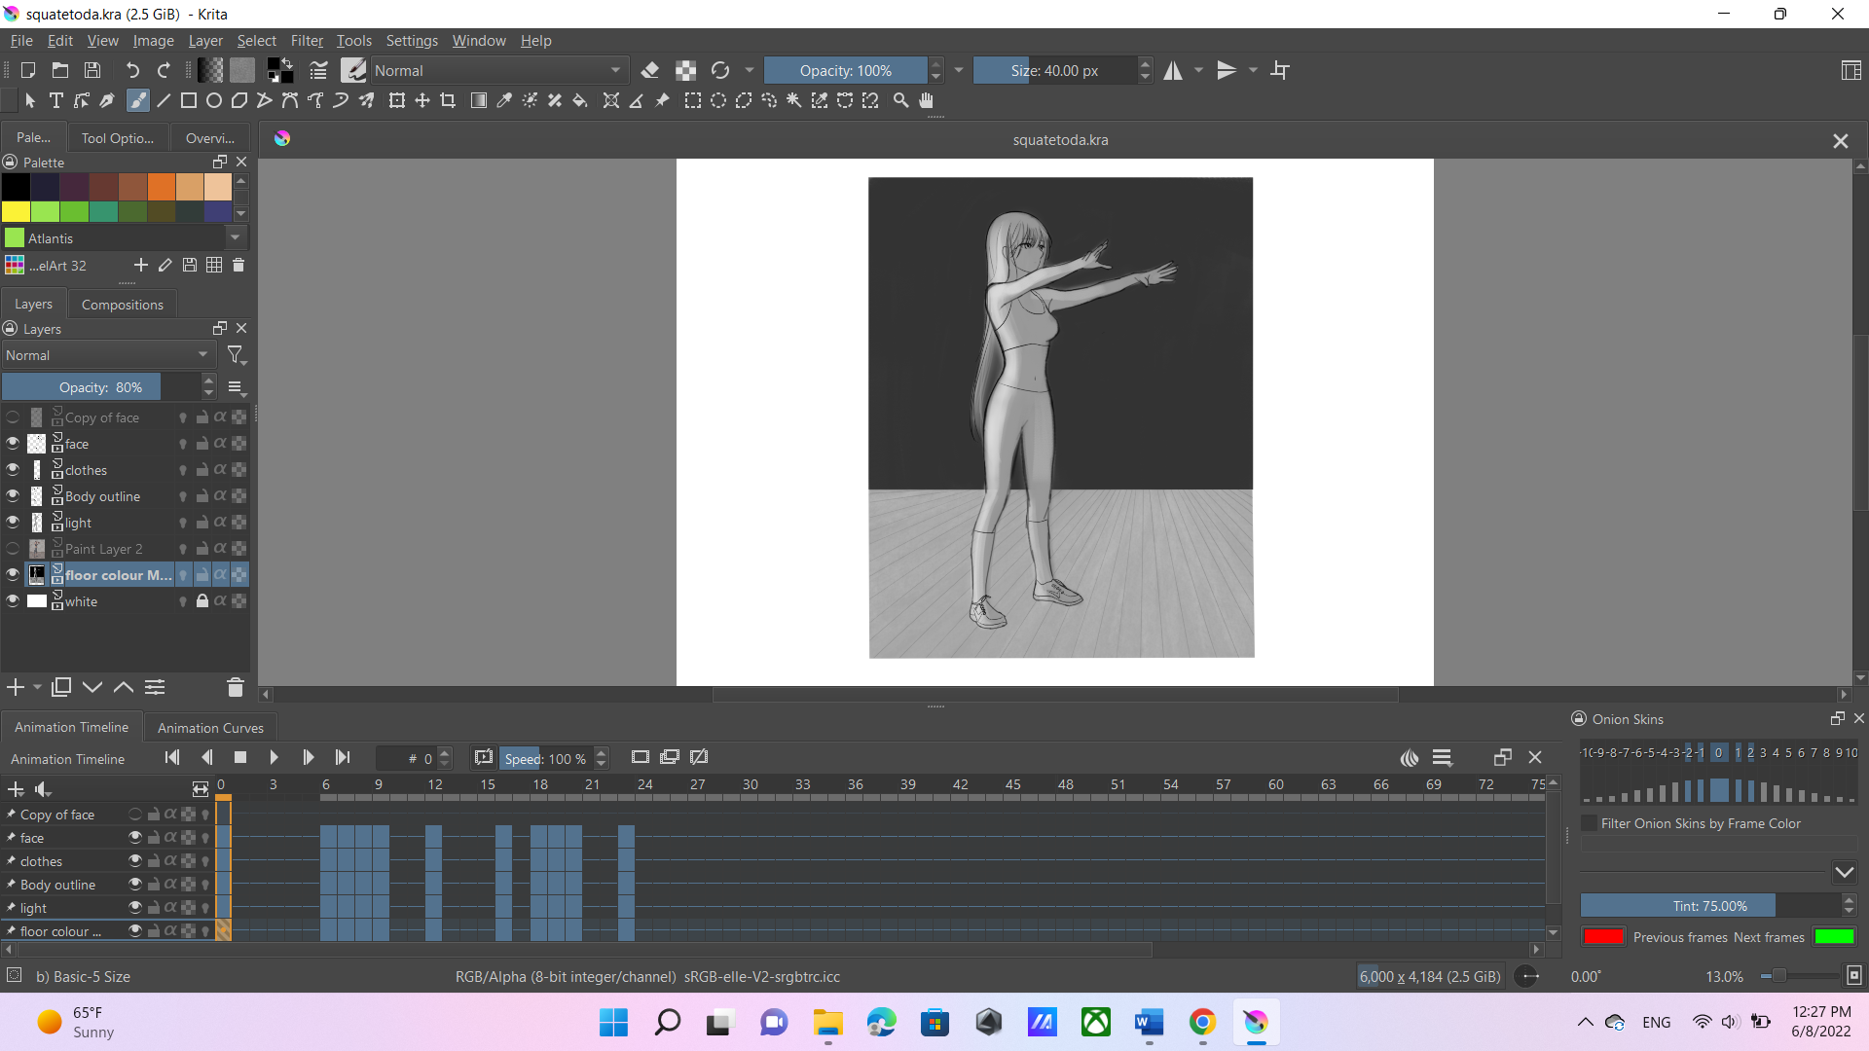Open the Filter menu
This screenshot has height=1051, width=1869.
coord(307,41)
